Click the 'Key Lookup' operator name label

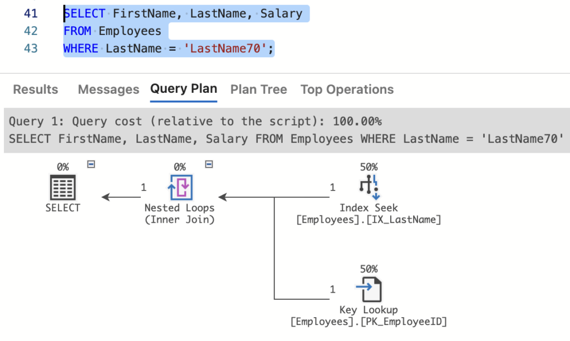(368, 310)
